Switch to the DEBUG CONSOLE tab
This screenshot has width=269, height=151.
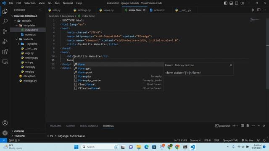pyautogui.click(x=89, y=126)
